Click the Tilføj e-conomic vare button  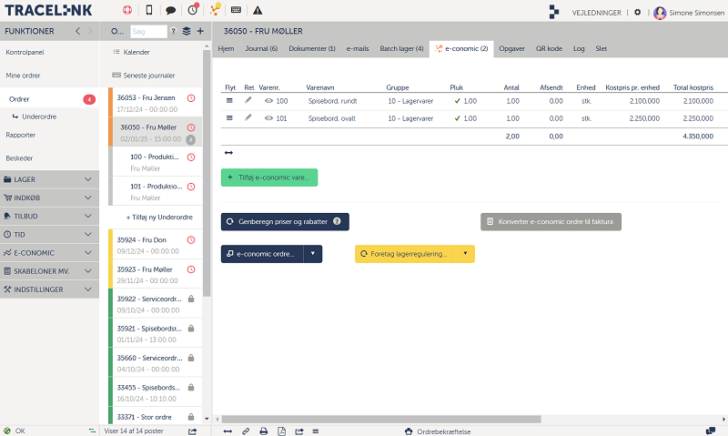point(269,177)
